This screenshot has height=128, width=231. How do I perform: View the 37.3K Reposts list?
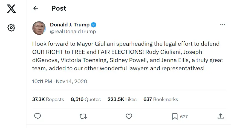pyautogui.click(x=48, y=99)
